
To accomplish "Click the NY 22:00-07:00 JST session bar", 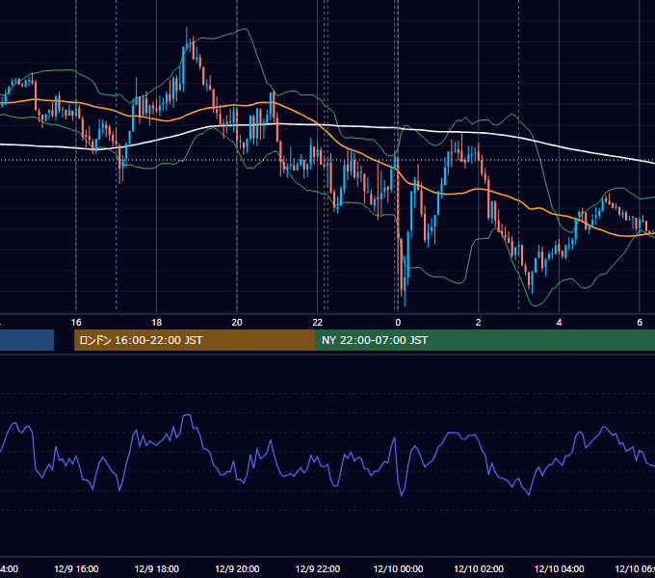I will tap(485, 340).
